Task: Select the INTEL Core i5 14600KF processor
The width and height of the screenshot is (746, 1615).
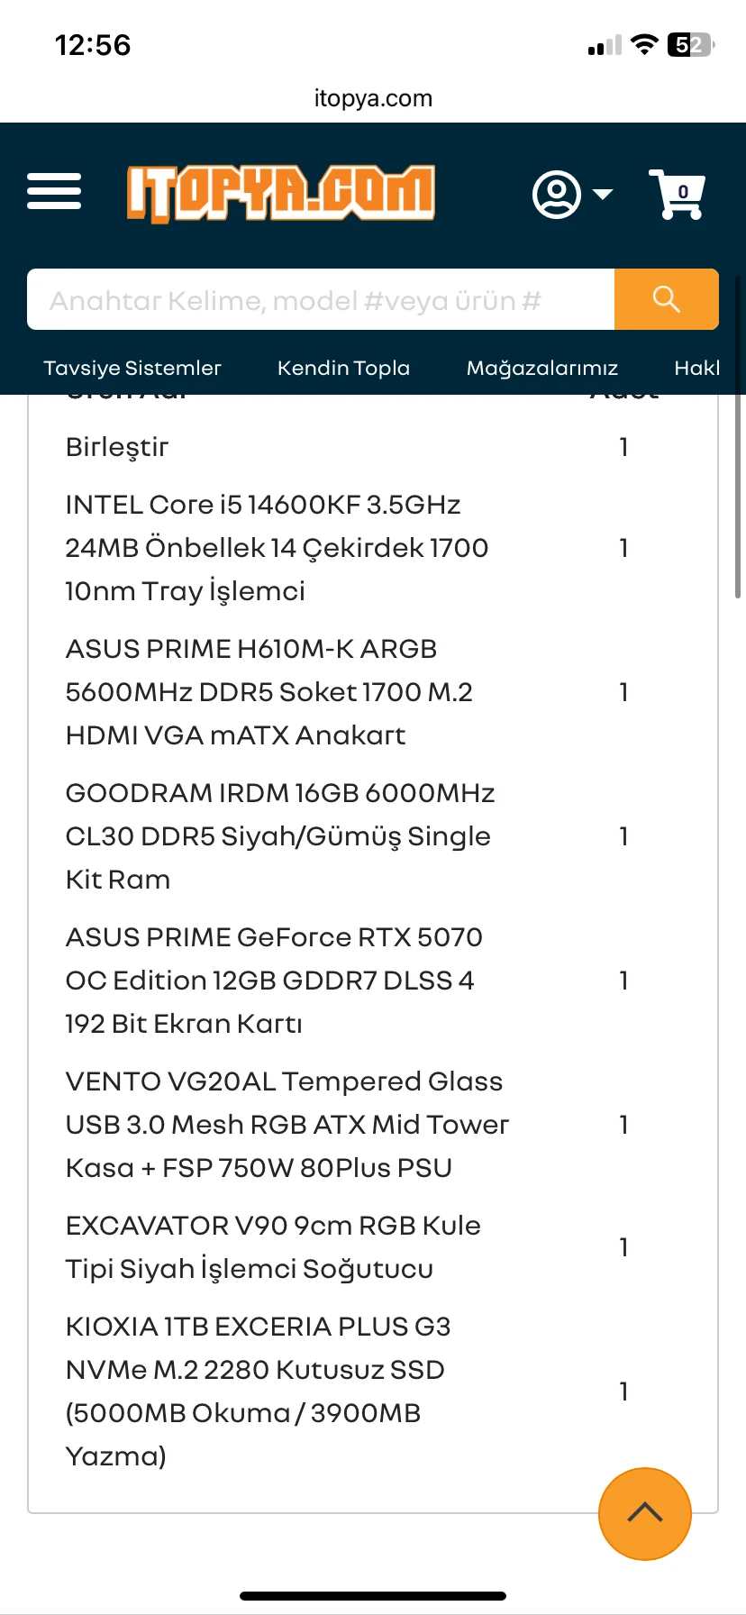Action: click(277, 548)
